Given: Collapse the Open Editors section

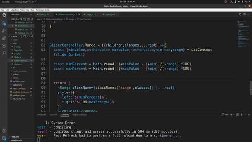Looking at the screenshot, I should pos(9,19).
